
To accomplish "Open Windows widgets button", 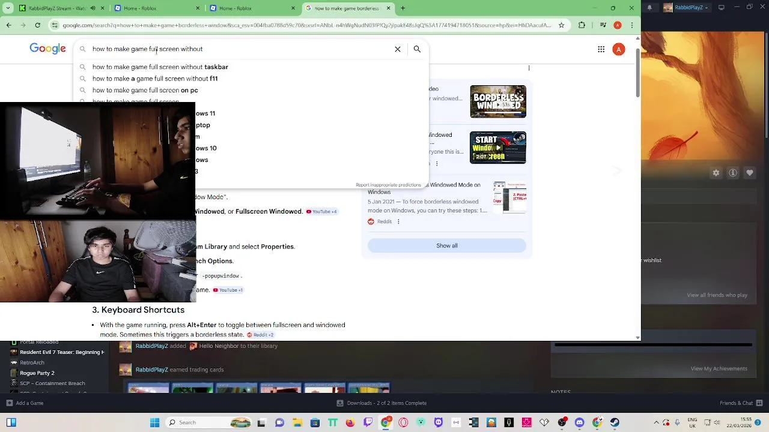I will click(11, 422).
